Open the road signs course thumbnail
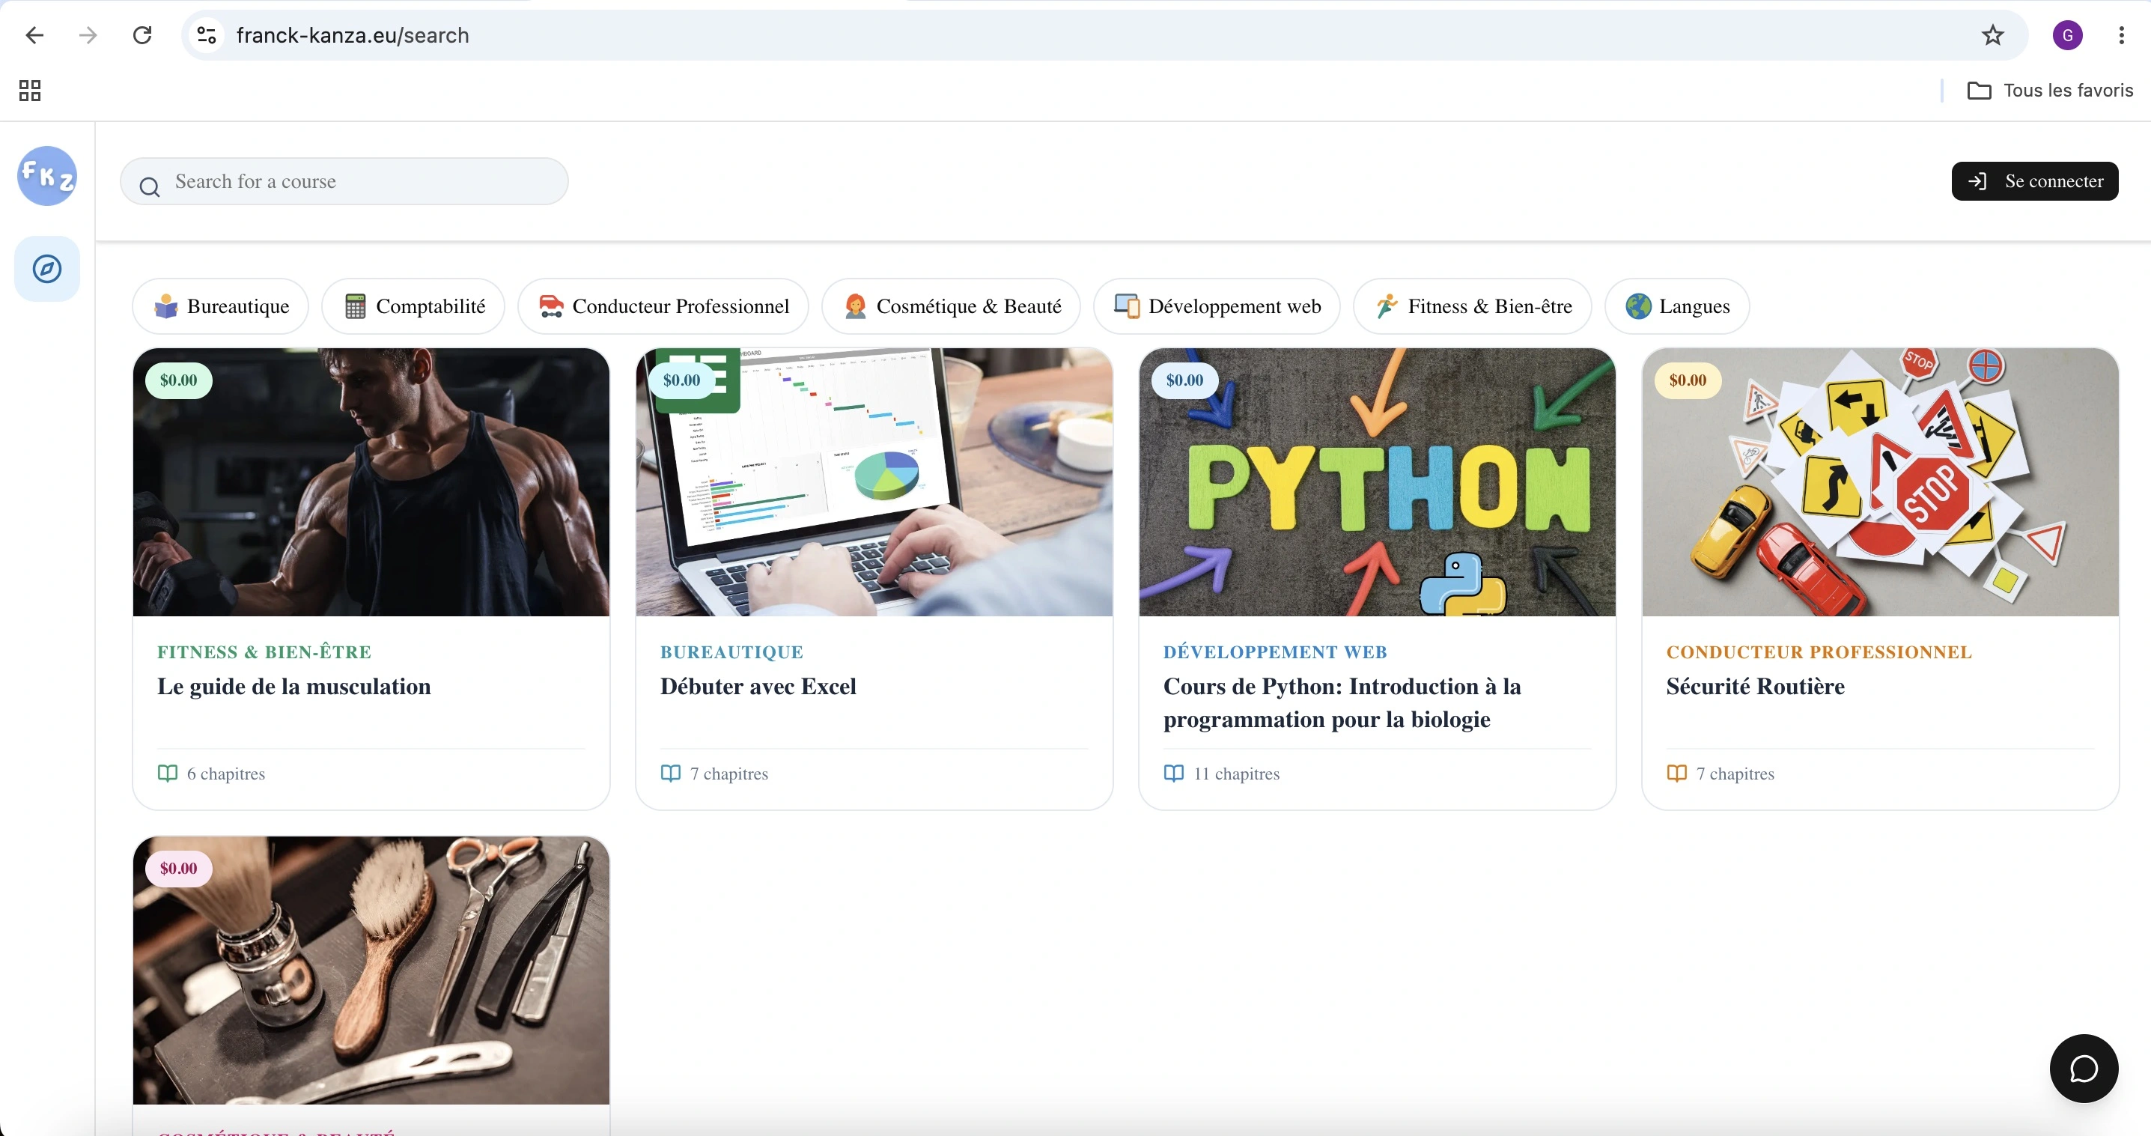The width and height of the screenshot is (2151, 1136). [1881, 483]
